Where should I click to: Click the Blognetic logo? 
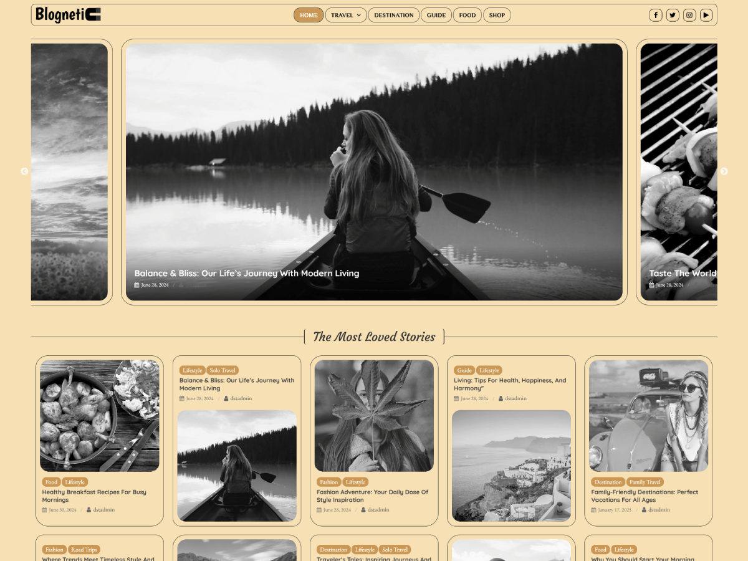click(x=69, y=15)
